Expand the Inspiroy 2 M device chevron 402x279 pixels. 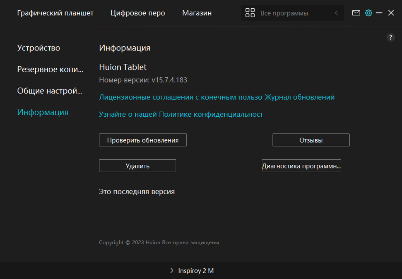[172, 271]
